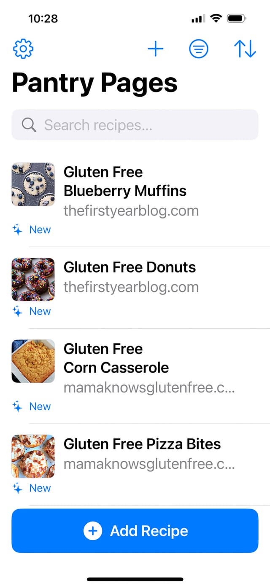The image size is (270, 587).
Task: Open Gluten Free Blueberry Muffins recipe
Action: pos(125,181)
